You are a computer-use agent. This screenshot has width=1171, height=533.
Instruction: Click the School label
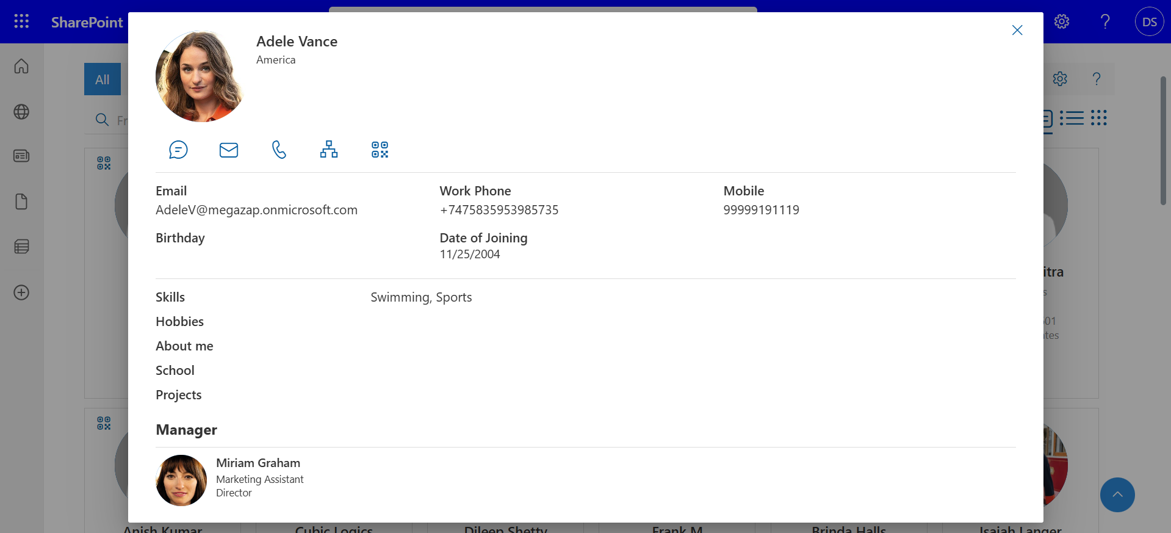click(x=175, y=371)
